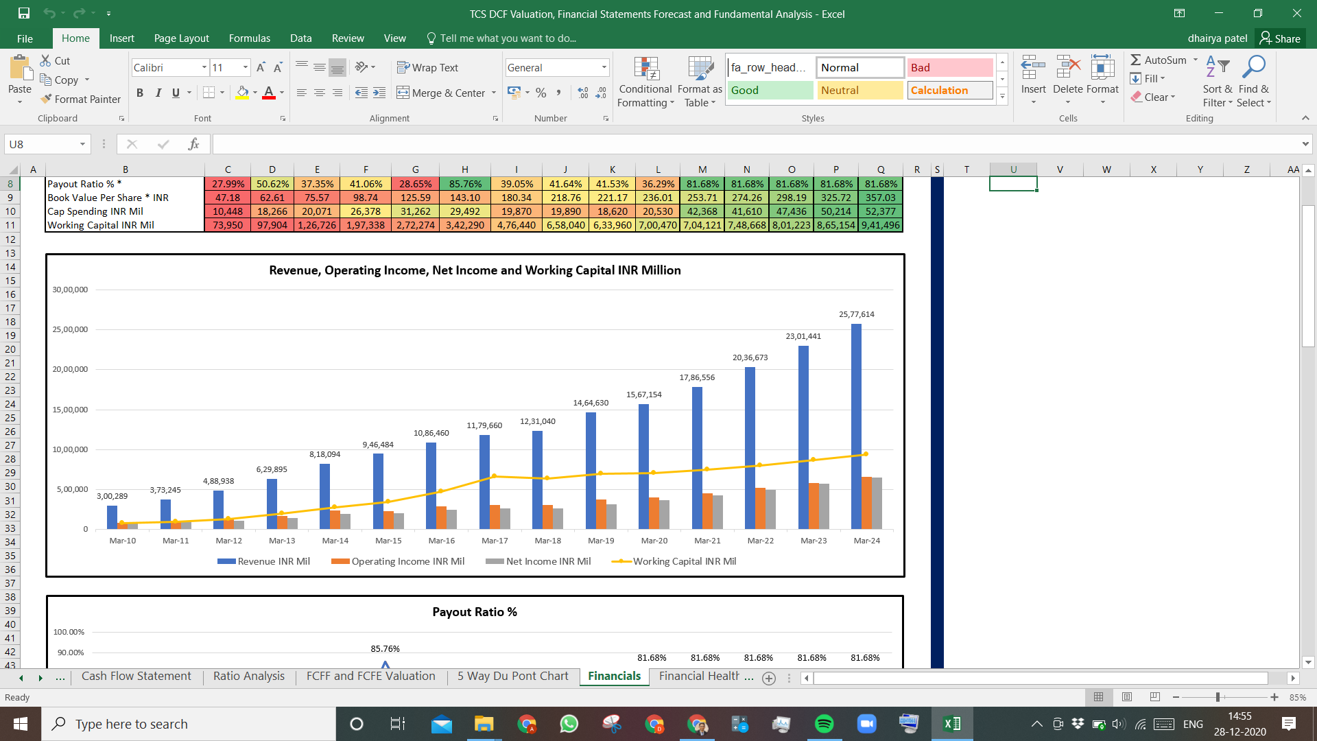Image resolution: width=1317 pixels, height=741 pixels.
Task: Increase font size with larger A icon
Action: pyautogui.click(x=261, y=67)
